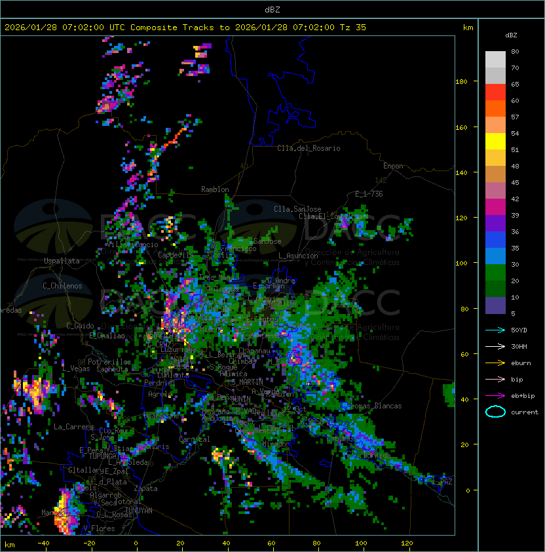Click the '180' tick on vertical km axis
This screenshot has width=545, height=552.
pyautogui.click(x=461, y=82)
